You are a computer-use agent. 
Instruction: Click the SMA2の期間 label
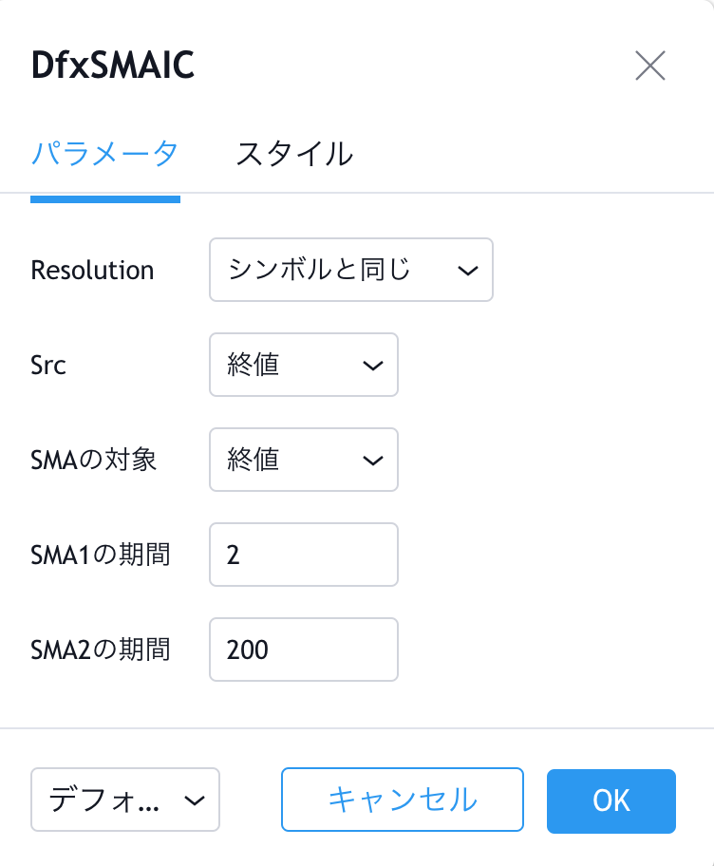[x=101, y=649]
